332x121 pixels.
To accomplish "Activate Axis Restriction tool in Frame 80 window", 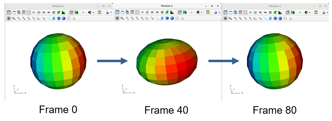I will [x=286, y=18].
